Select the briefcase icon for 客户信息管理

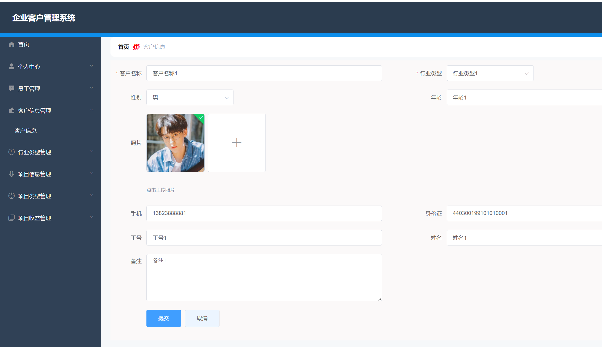[x=11, y=110]
